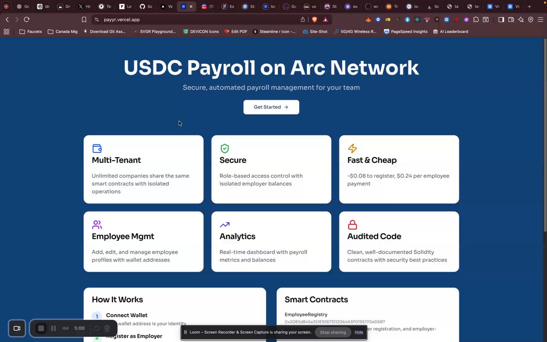Click the Get Started button
Screen dimensions: 547x342
271,107
